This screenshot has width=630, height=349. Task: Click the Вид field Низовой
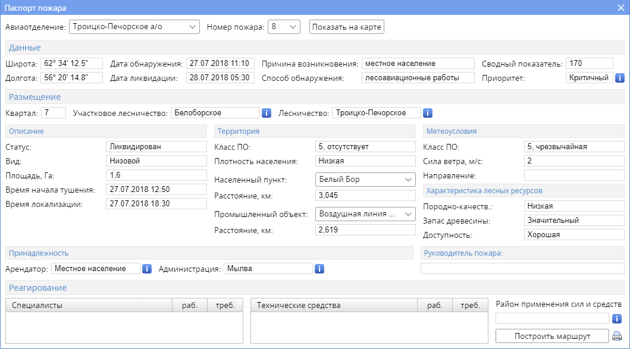point(156,161)
